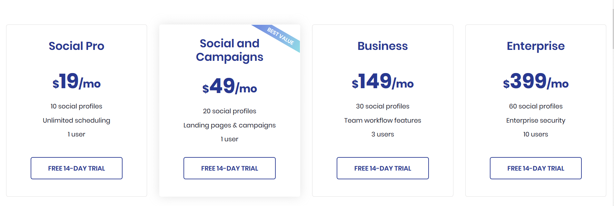This screenshot has height=206, width=614.
Task: Start the Social and Campaigns free trial
Action: 230,168
